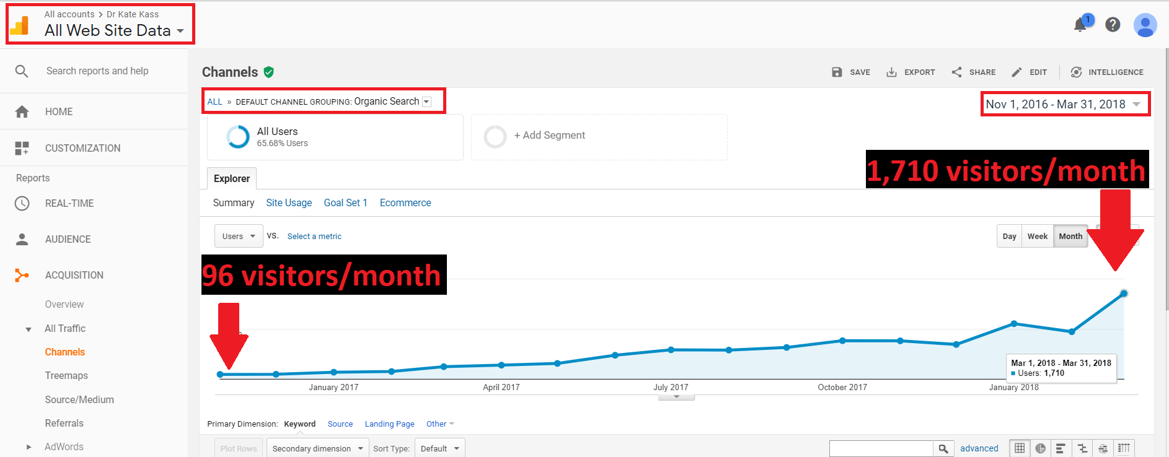Expand the Secondary dimension dropdown
The width and height of the screenshot is (1169, 457).
click(x=317, y=448)
